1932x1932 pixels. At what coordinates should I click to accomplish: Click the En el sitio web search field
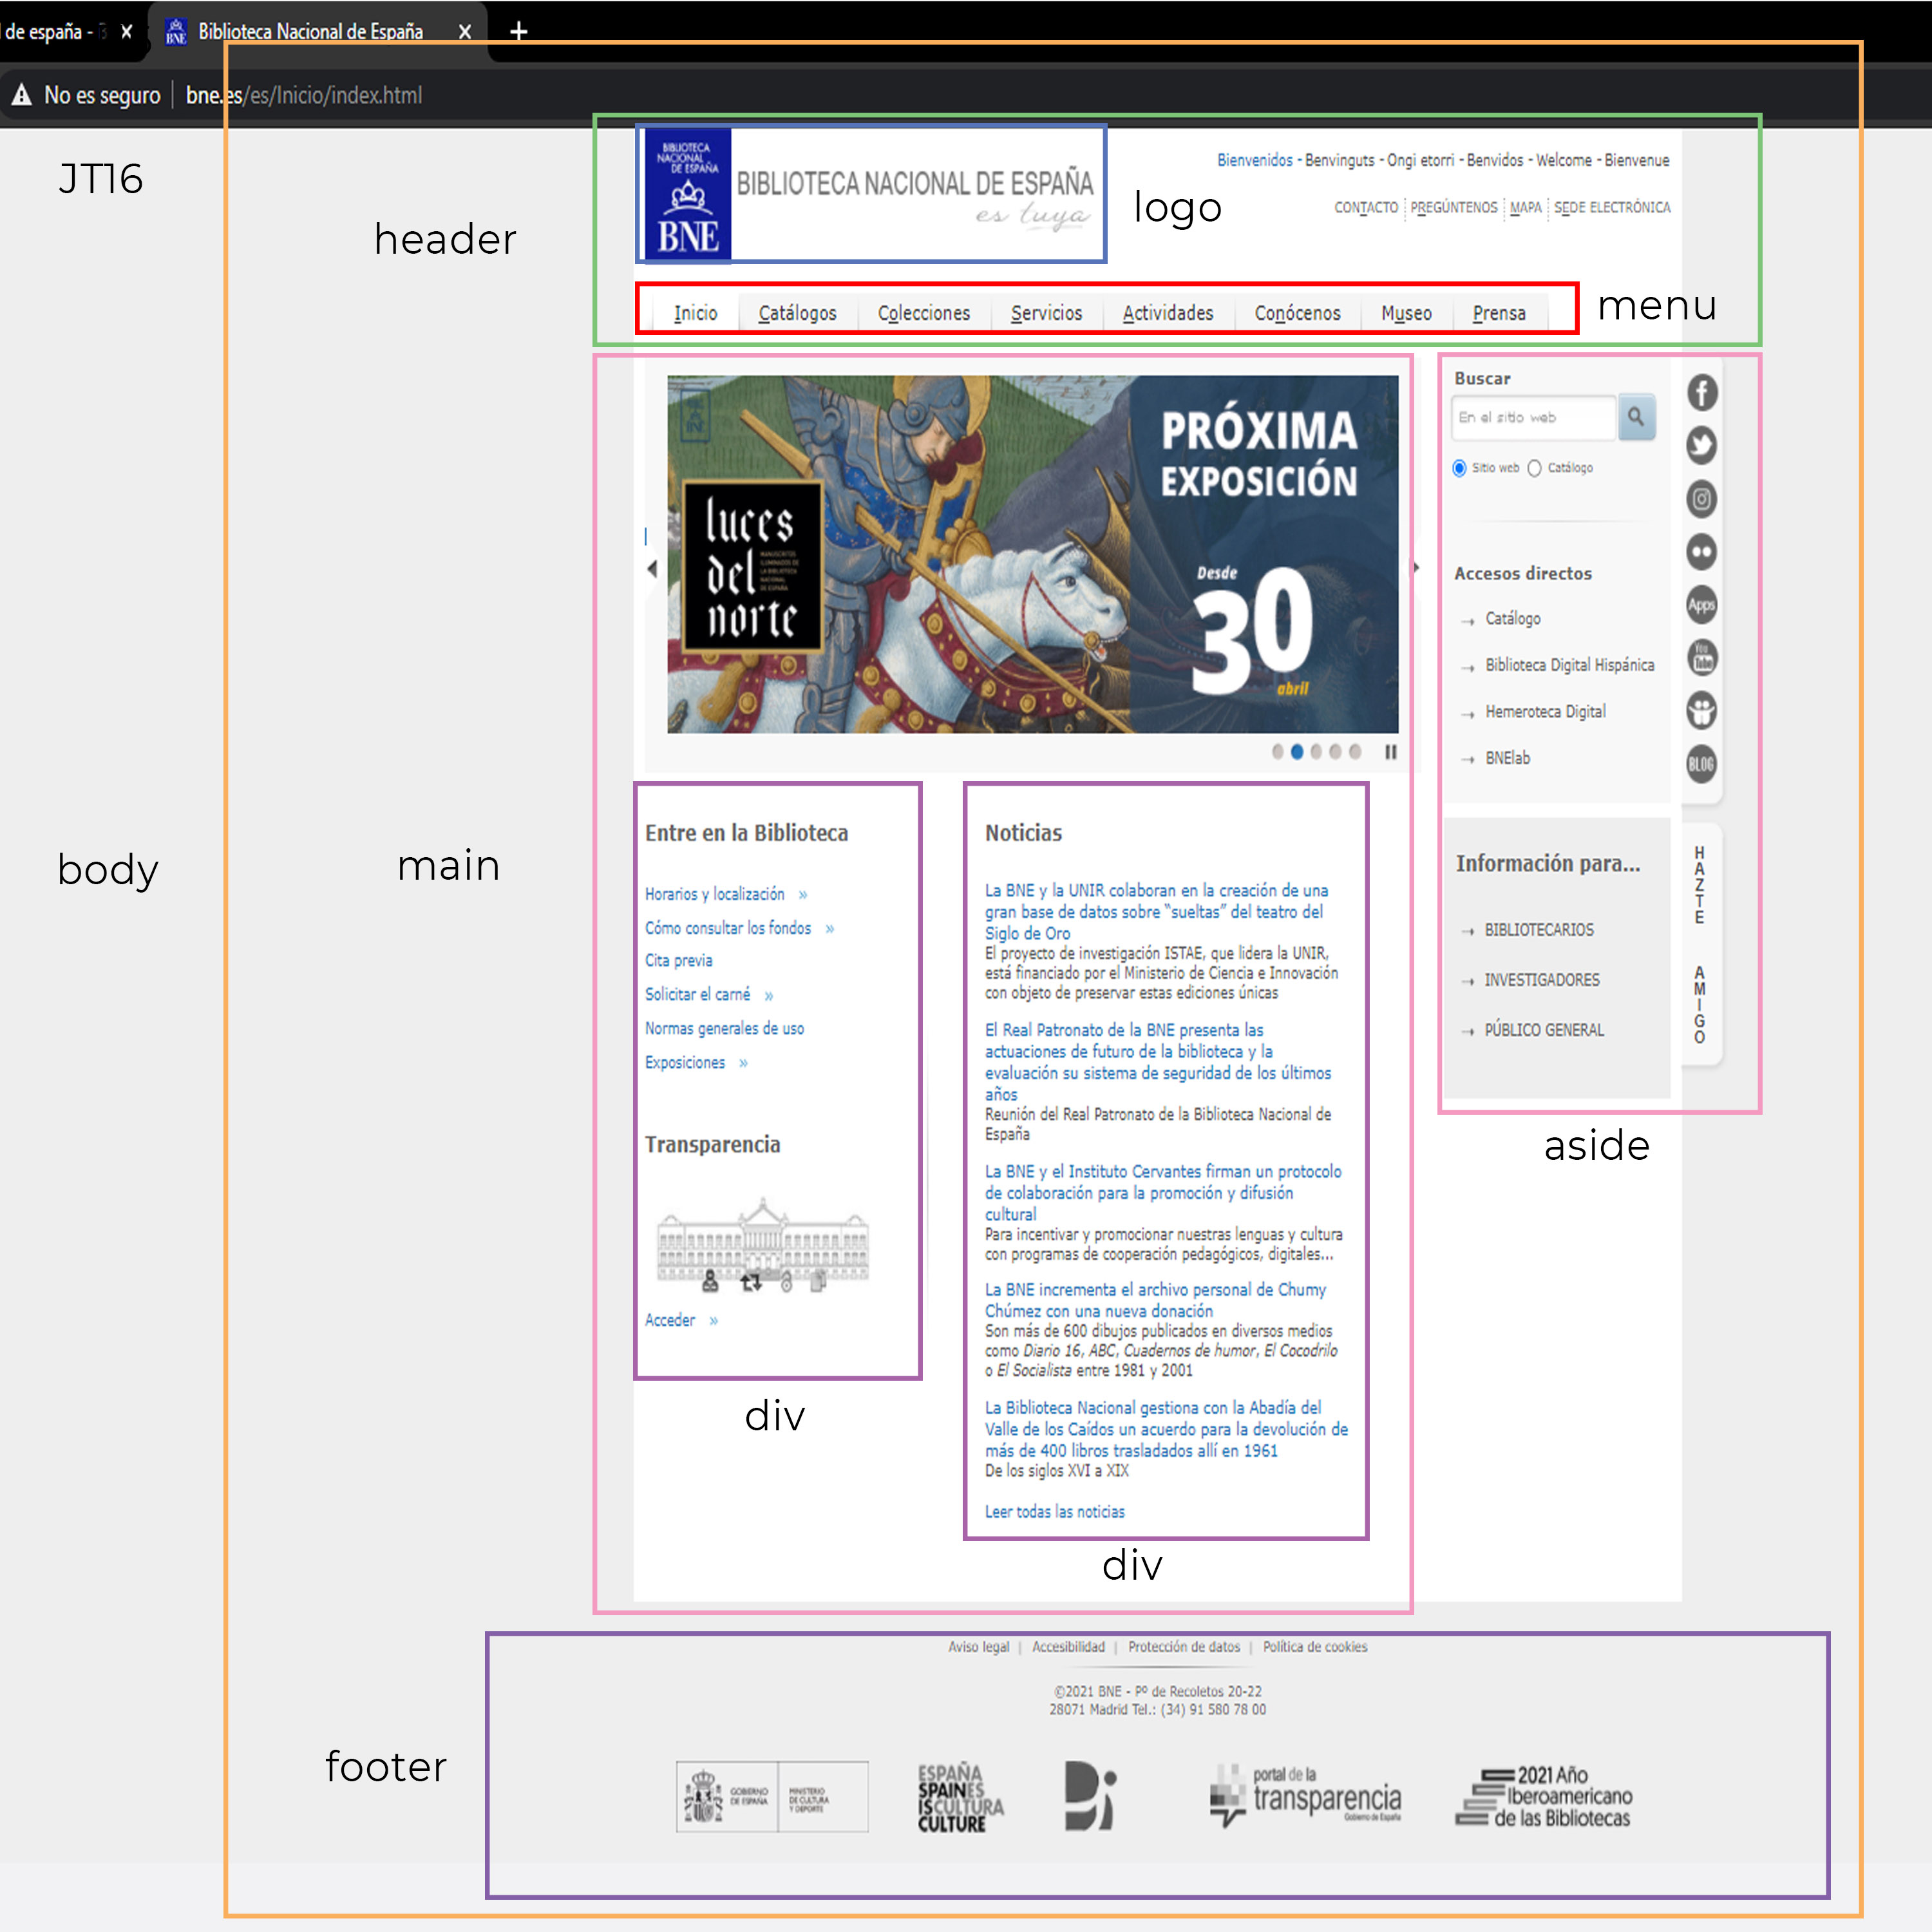pyautogui.click(x=1532, y=417)
